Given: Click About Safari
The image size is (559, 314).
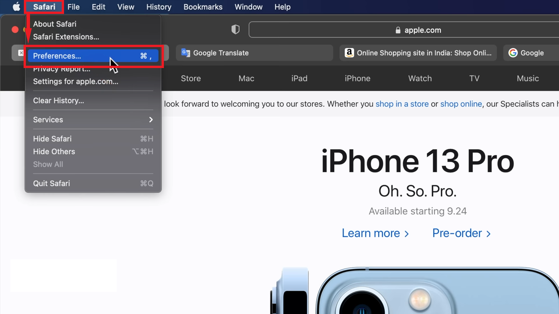Looking at the screenshot, I should pos(55,24).
